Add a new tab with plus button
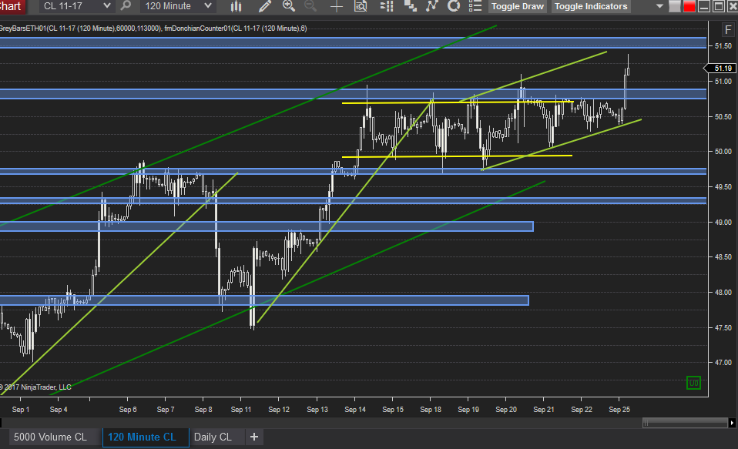 [254, 437]
